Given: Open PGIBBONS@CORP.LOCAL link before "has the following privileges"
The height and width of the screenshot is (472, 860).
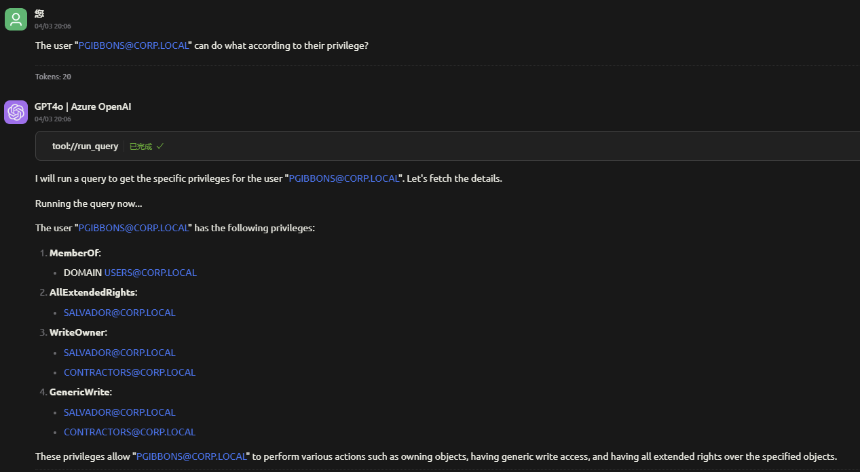Looking at the screenshot, I should click(x=133, y=228).
